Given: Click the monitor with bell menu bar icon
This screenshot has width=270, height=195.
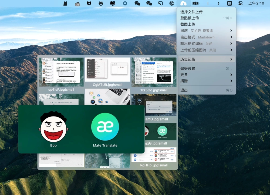Looking at the screenshot, I should click(x=113, y=3).
